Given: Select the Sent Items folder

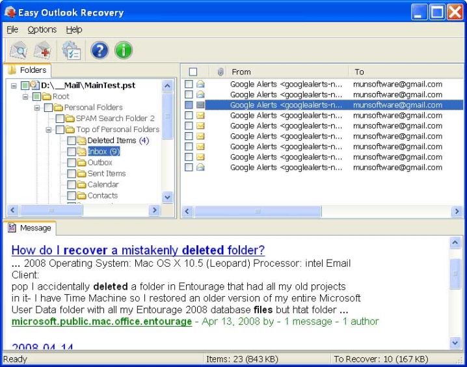Looking at the screenshot, I should coord(107,174).
